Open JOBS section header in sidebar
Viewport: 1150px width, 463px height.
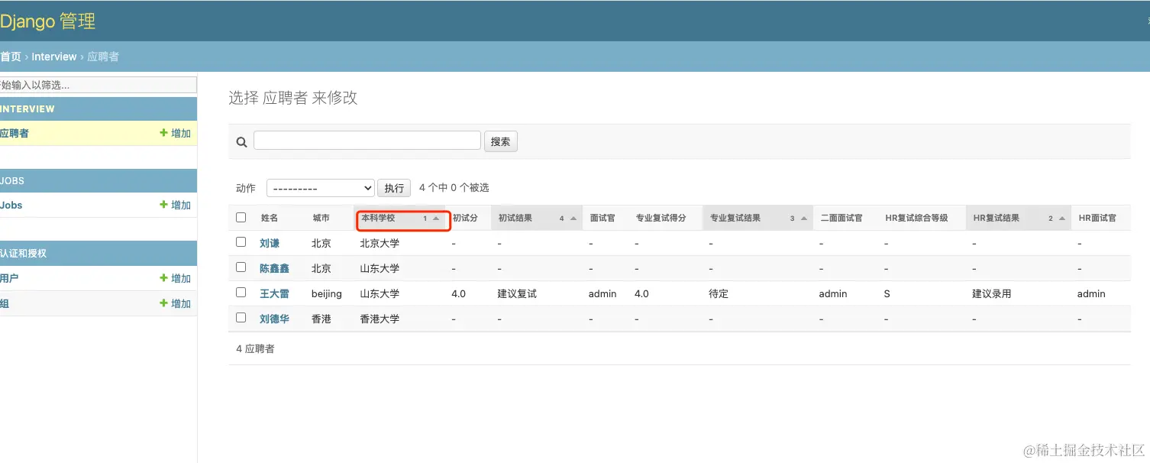point(12,181)
